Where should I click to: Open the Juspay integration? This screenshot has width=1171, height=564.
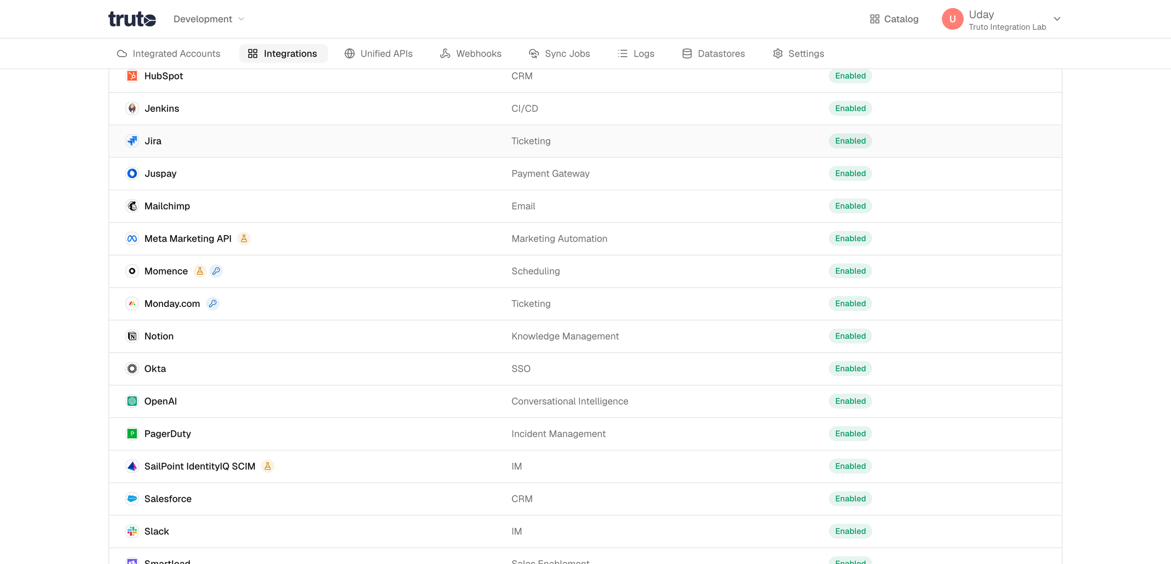click(585, 173)
